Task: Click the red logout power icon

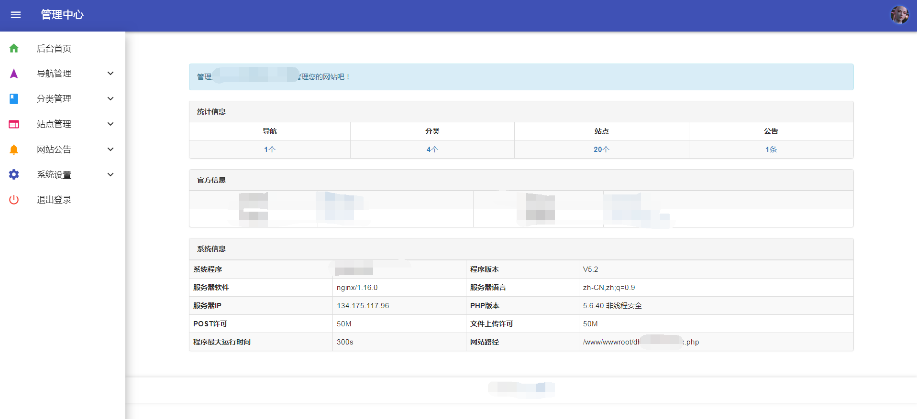Action: [14, 200]
